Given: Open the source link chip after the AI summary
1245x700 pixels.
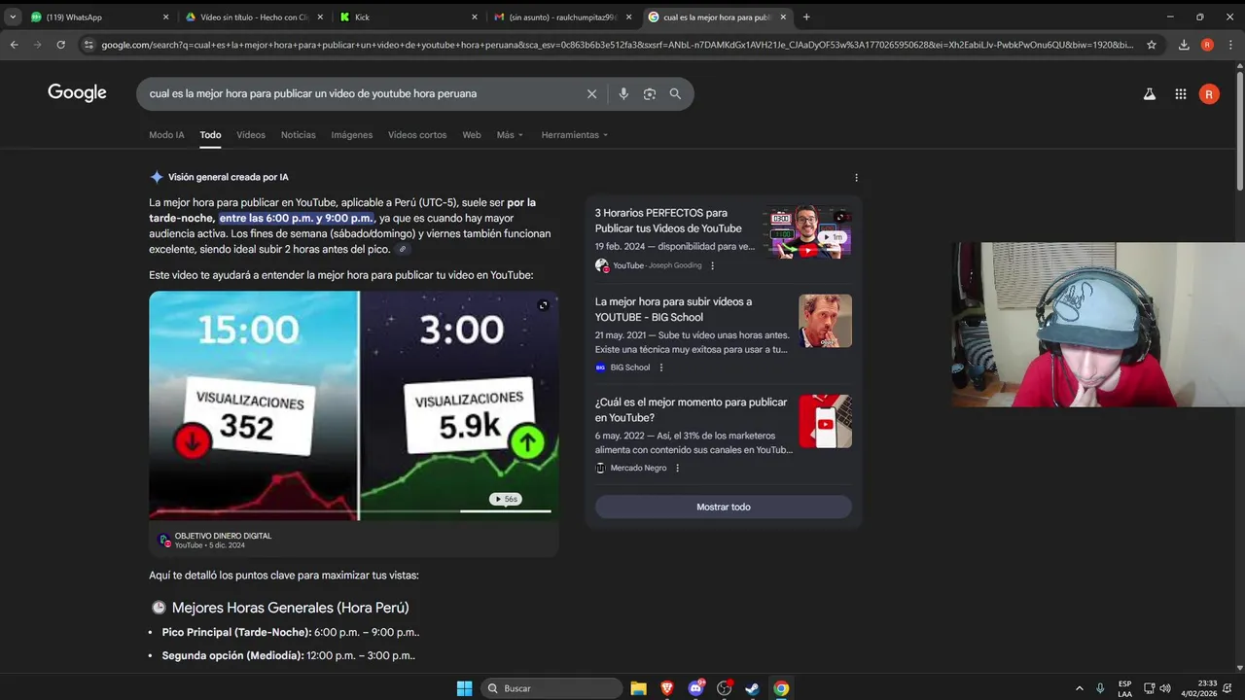Looking at the screenshot, I should [403, 250].
